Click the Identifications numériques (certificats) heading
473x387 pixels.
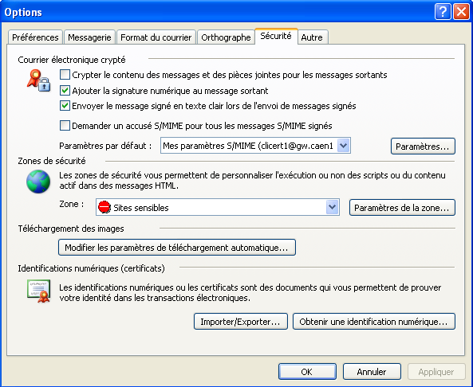coord(92,268)
